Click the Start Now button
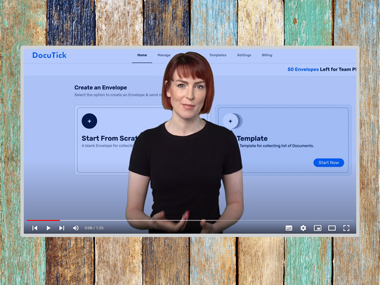Image resolution: width=380 pixels, height=285 pixels. pyautogui.click(x=329, y=162)
